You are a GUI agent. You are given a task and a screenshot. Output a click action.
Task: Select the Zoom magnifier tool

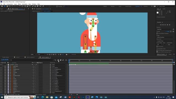point(10,6)
